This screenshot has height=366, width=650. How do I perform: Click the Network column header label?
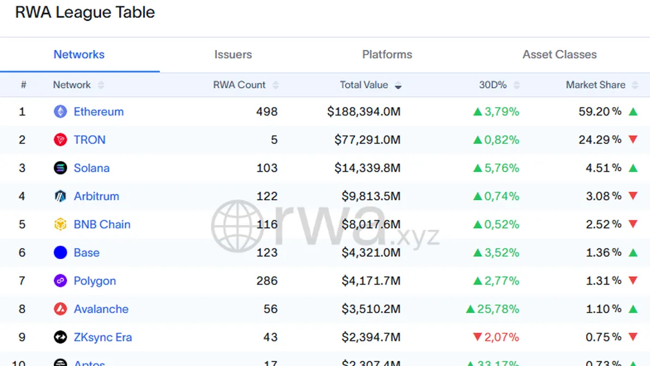pos(72,85)
